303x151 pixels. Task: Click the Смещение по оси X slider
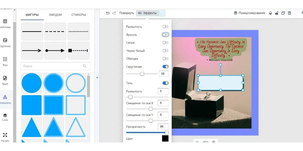(147, 109)
